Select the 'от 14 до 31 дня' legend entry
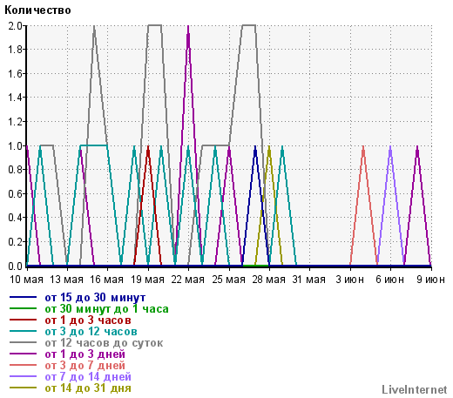The height and width of the screenshot is (398, 453). coord(88,388)
